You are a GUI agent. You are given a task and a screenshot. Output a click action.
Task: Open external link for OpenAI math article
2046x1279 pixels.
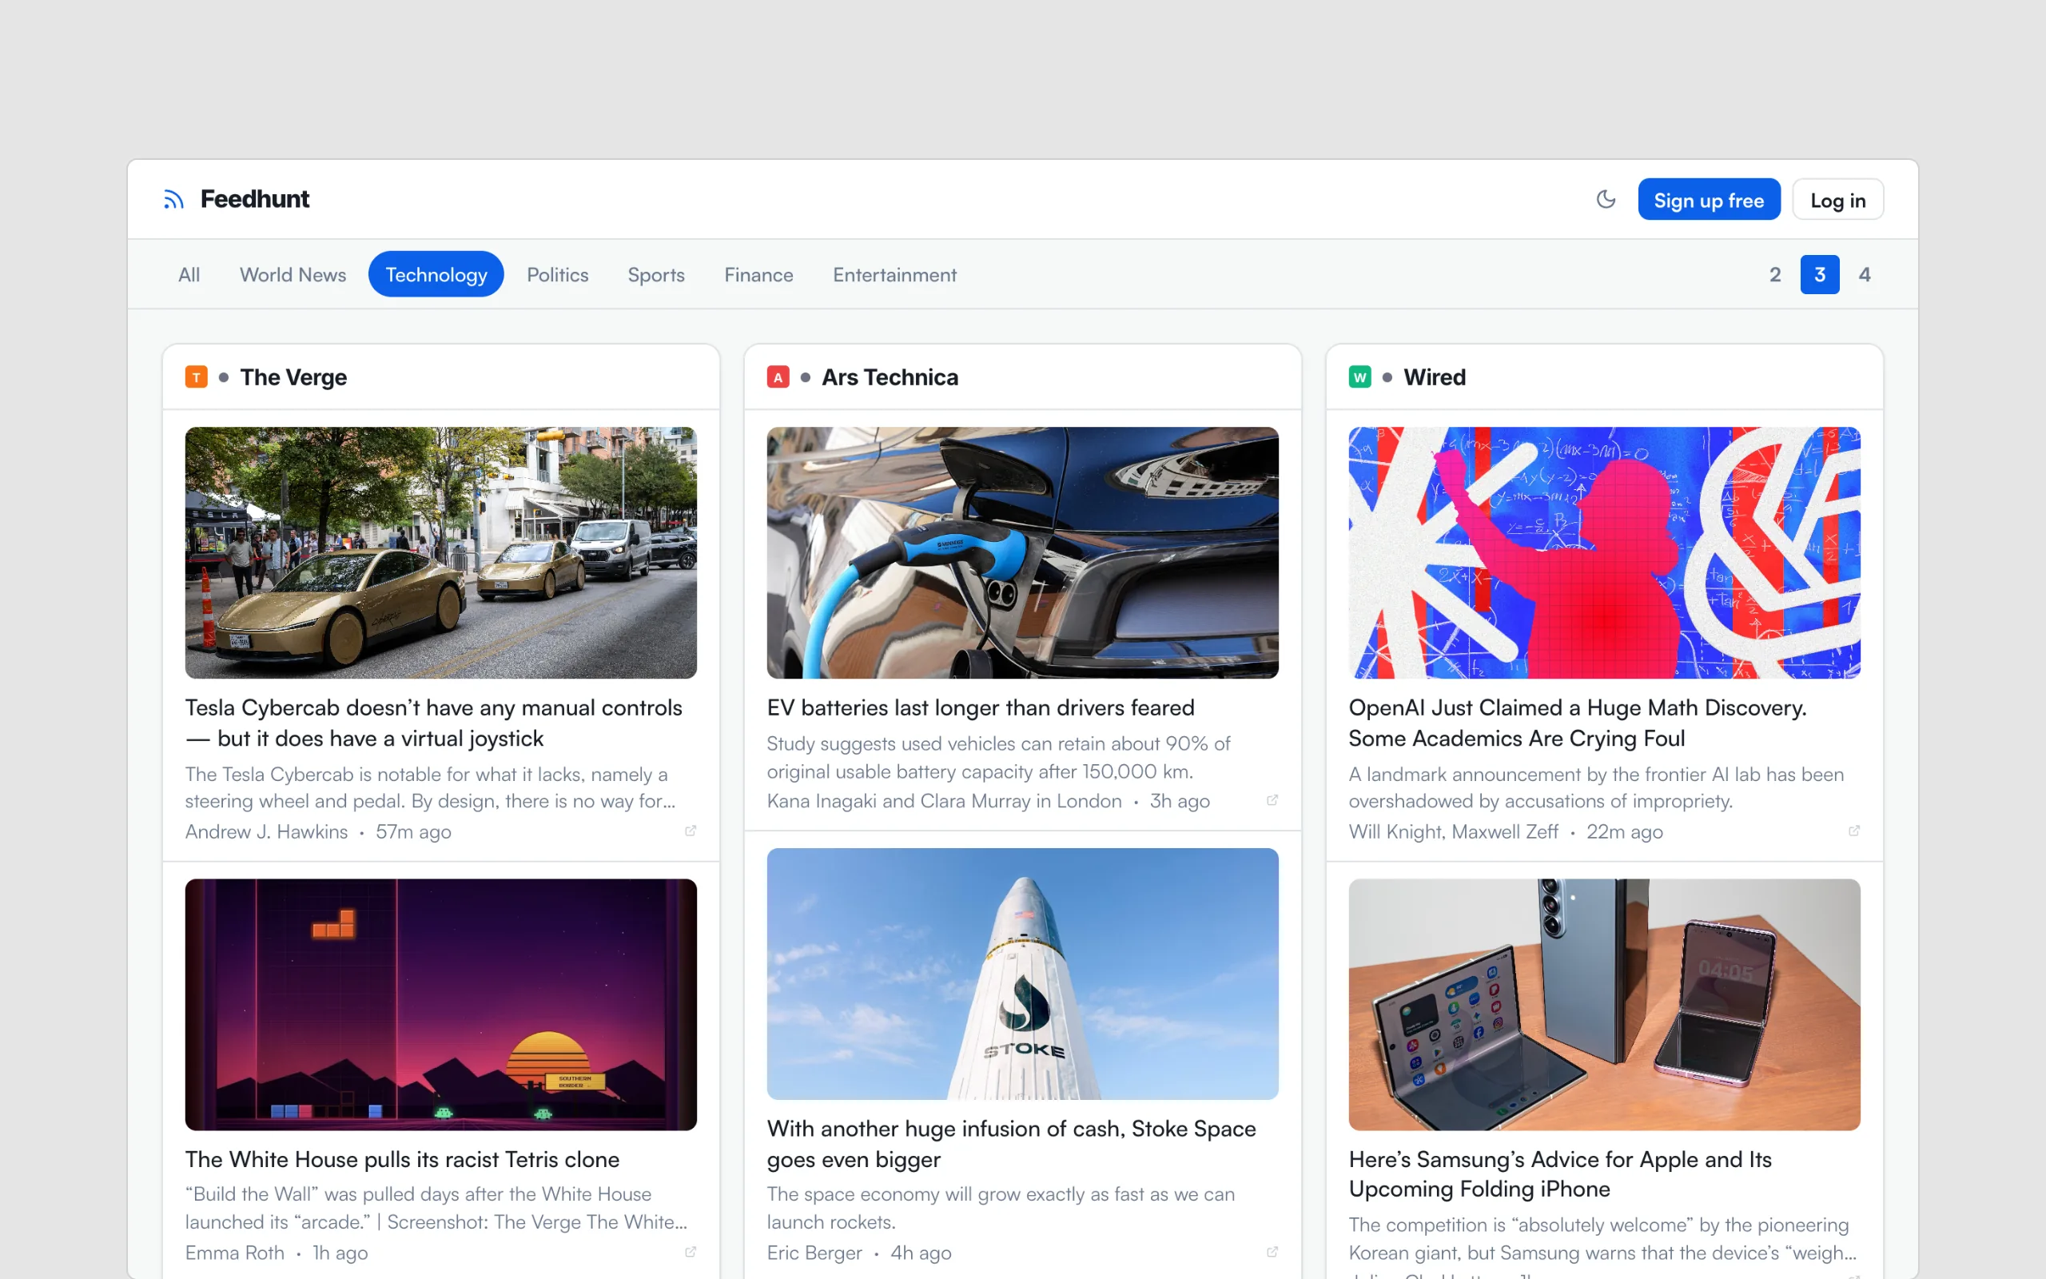pyautogui.click(x=1854, y=831)
